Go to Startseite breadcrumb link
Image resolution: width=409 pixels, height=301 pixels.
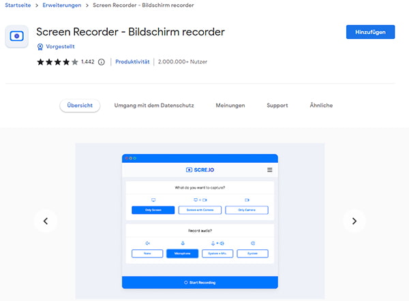[18, 5]
